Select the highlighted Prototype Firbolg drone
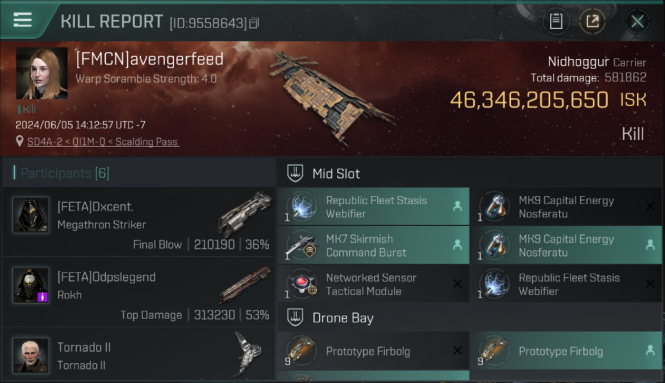 565,351
